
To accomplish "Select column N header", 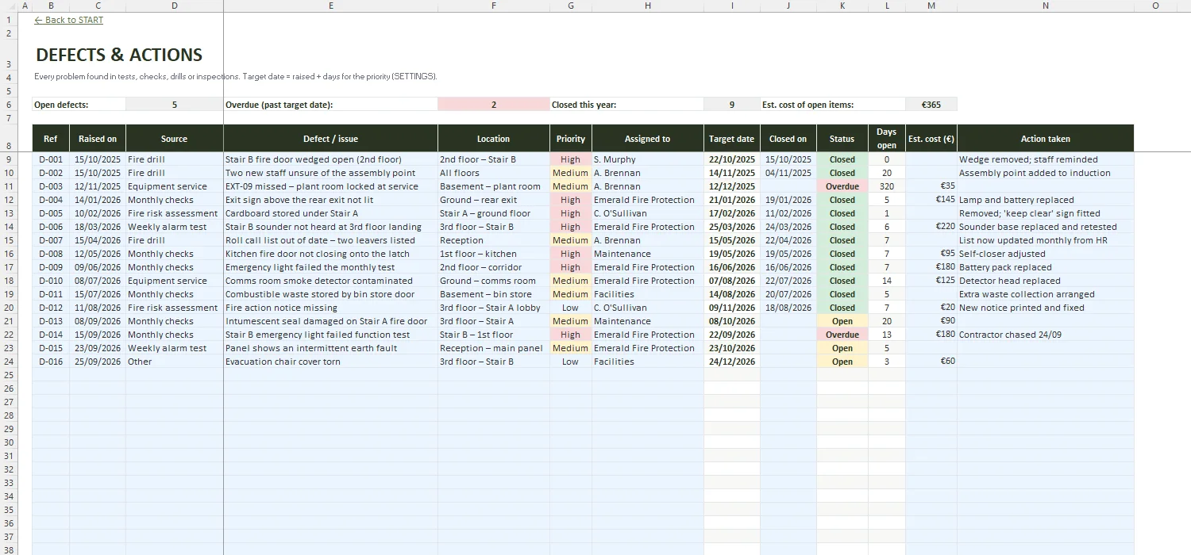I will click(x=1045, y=6).
